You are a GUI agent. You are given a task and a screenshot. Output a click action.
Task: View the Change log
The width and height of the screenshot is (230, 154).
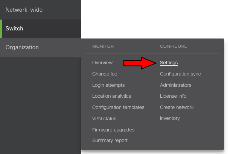[105, 74]
